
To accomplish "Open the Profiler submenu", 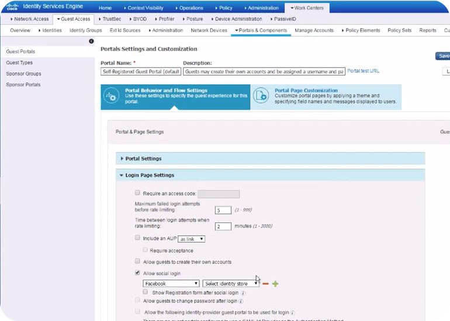I will (x=165, y=19).
